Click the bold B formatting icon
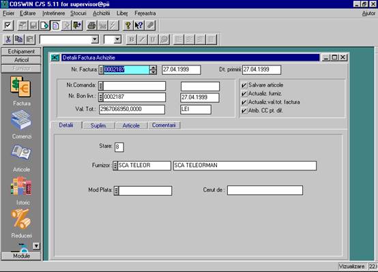 click(x=132, y=40)
